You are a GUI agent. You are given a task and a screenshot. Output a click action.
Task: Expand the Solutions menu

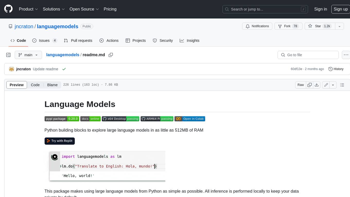54,9
